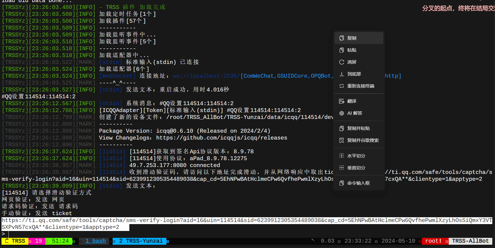Click the paste clipboard icon
The width and height of the screenshot is (495, 248).
tap(342, 50)
